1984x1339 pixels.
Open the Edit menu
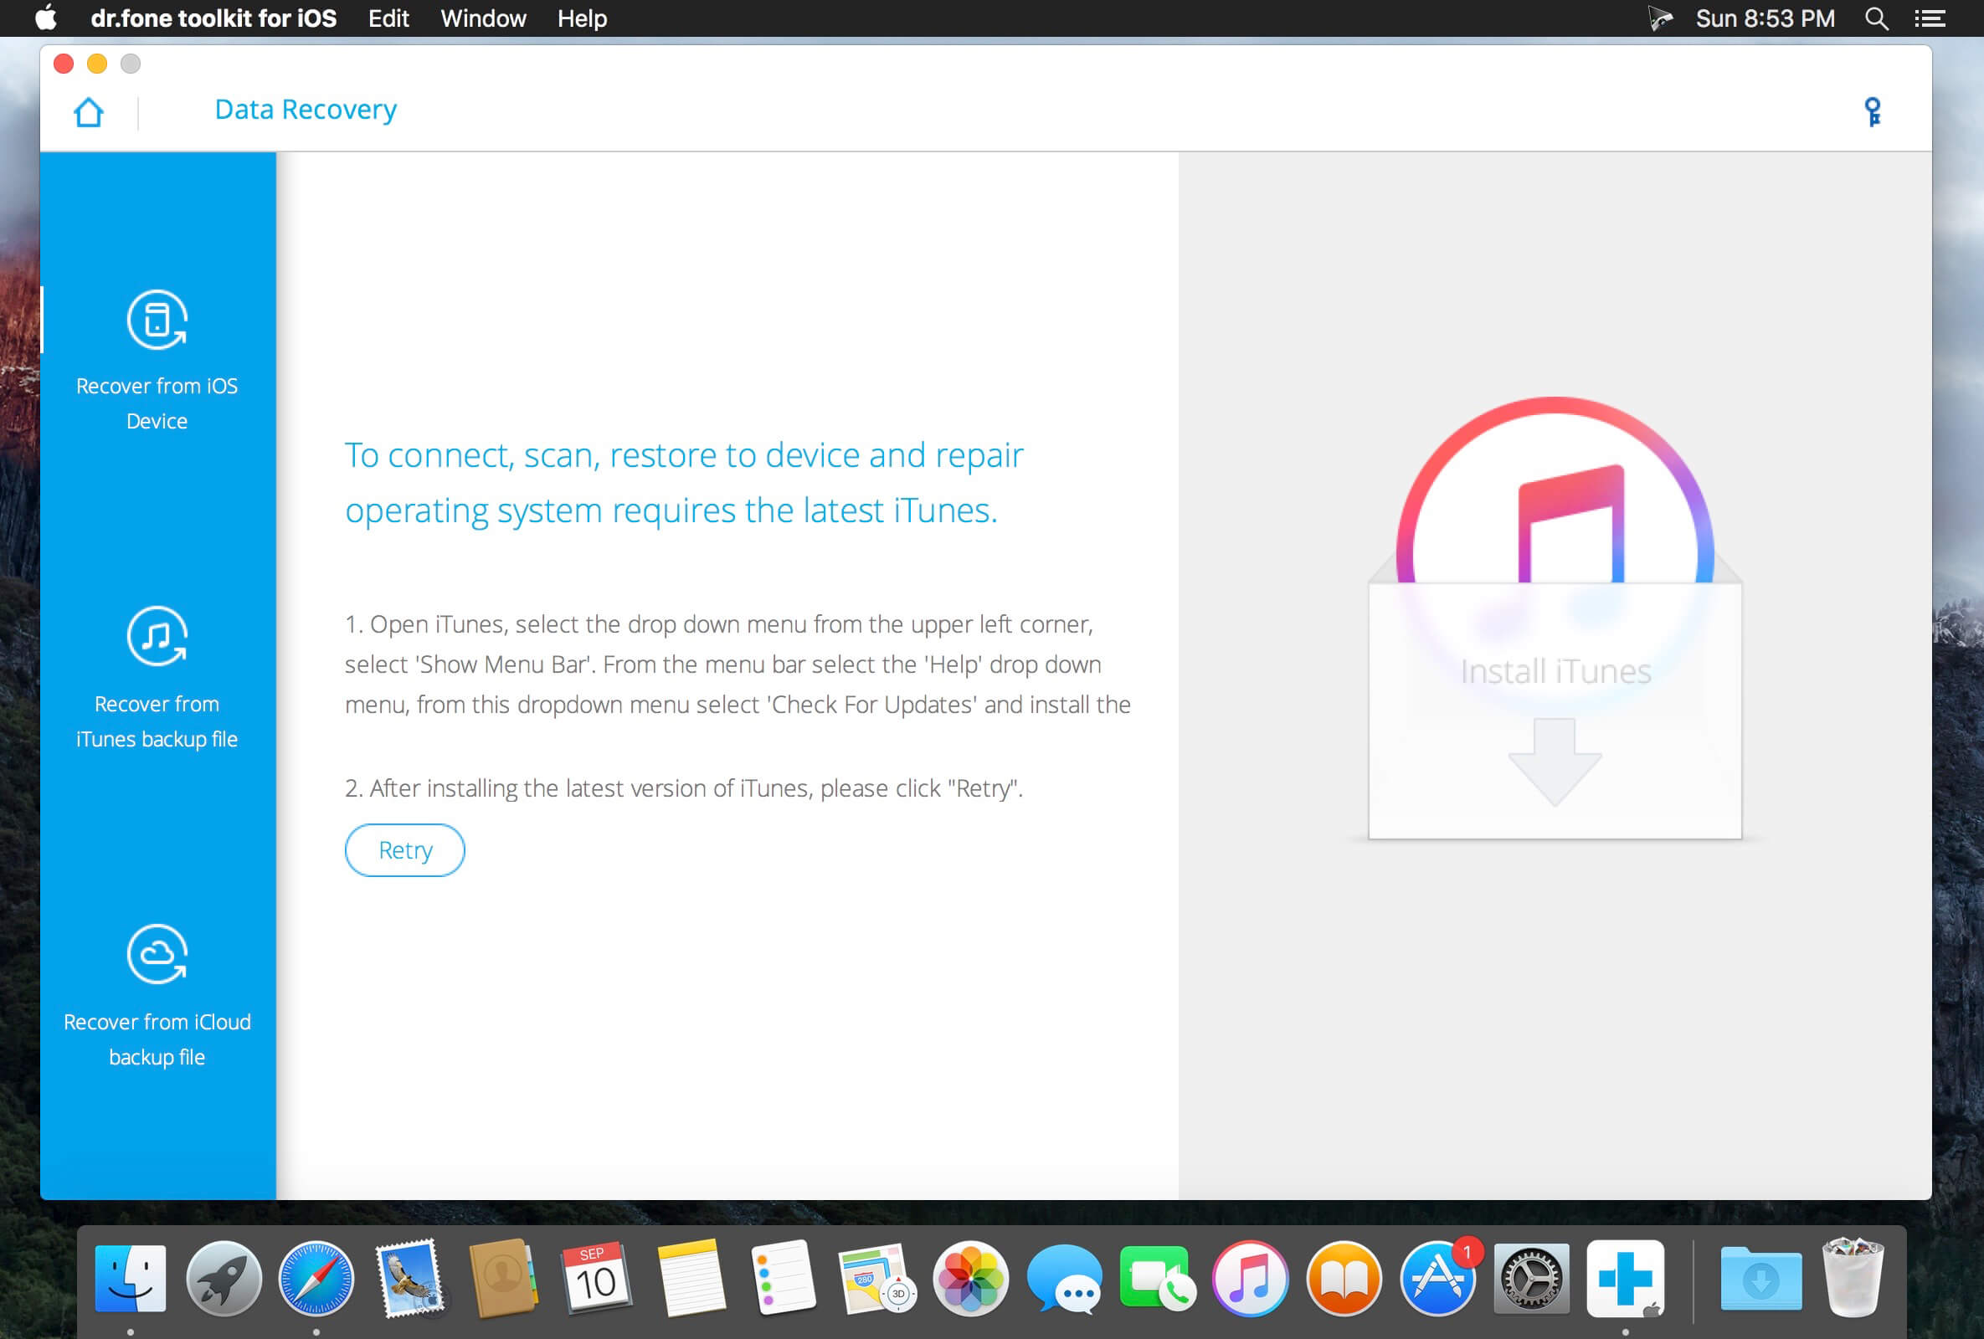pyautogui.click(x=388, y=18)
